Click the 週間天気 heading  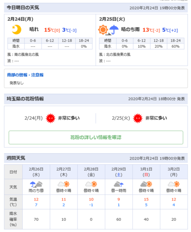[x=16, y=158]
